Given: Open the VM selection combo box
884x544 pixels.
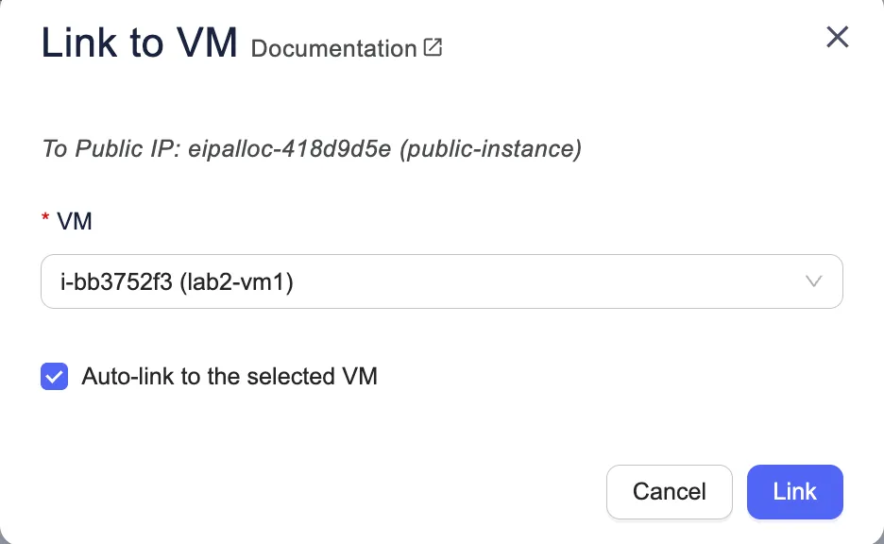Looking at the screenshot, I should 441,281.
